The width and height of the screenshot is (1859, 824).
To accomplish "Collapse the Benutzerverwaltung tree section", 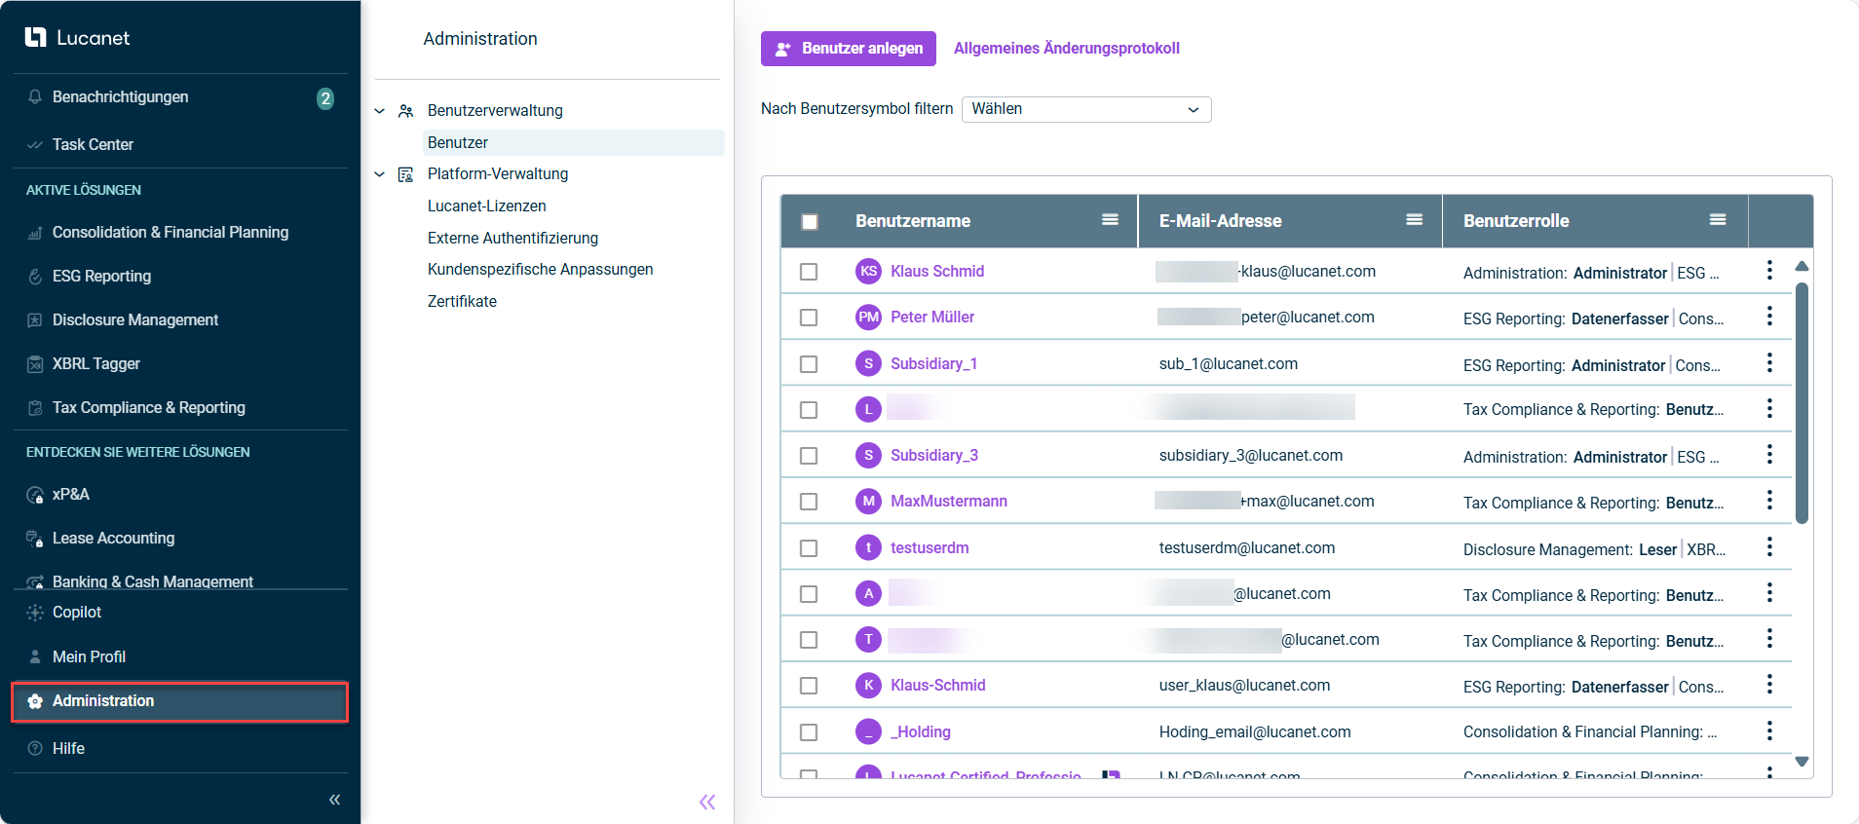I will (380, 111).
